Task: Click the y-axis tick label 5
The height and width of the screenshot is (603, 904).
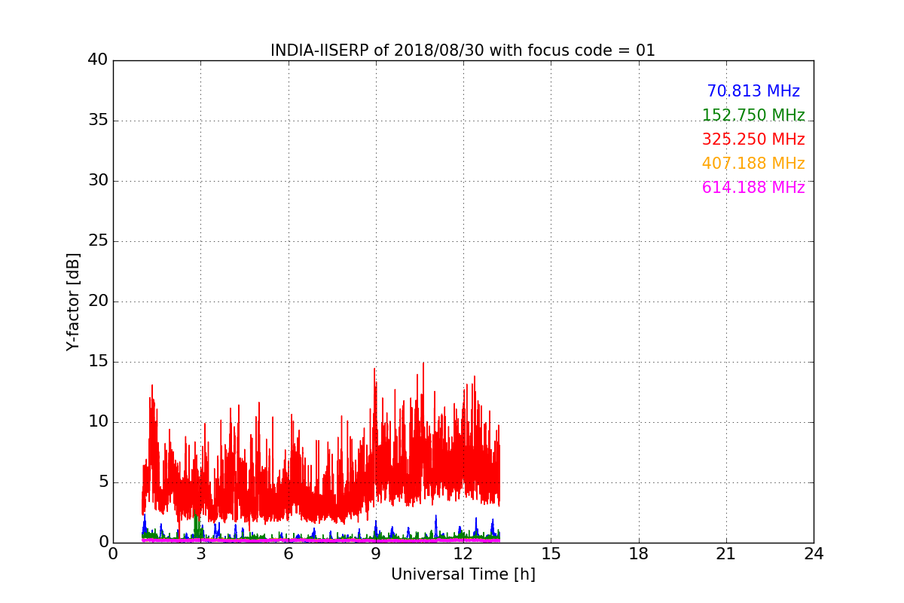Action: tap(102, 482)
